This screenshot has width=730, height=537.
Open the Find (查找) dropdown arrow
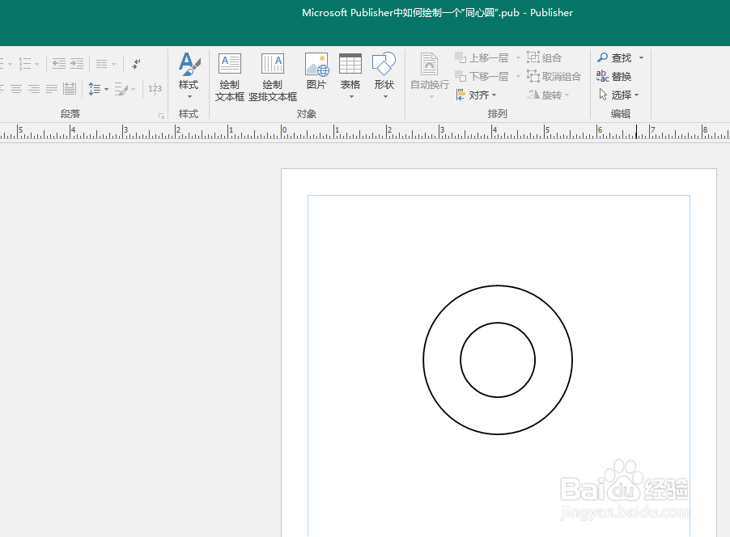coord(641,57)
